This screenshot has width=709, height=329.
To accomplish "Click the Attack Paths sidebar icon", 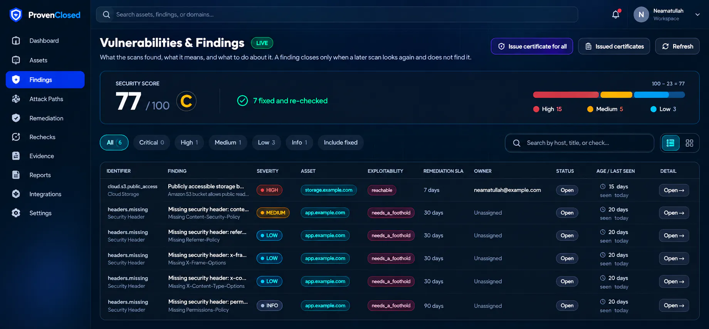I will pyautogui.click(x=16, y=99).
